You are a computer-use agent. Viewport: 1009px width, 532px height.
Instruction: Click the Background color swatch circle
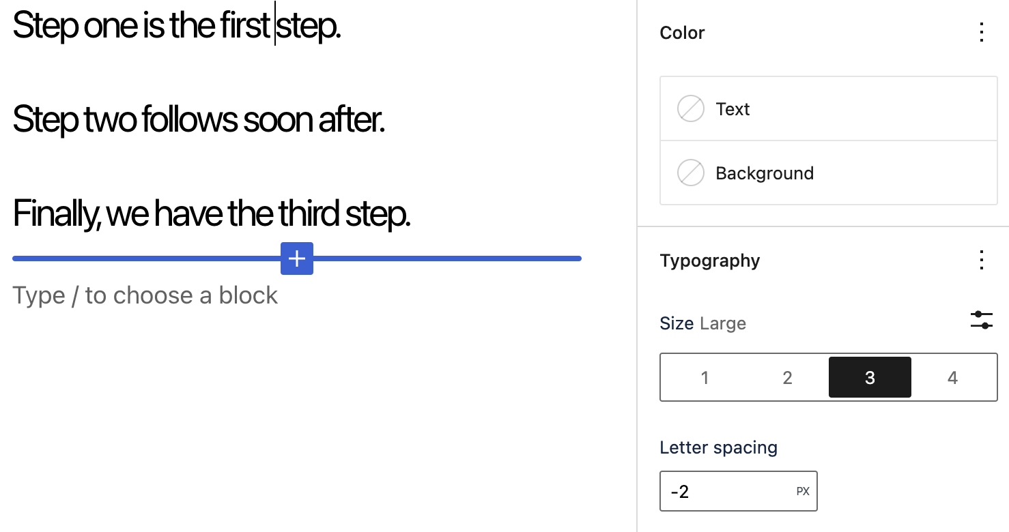690,173
